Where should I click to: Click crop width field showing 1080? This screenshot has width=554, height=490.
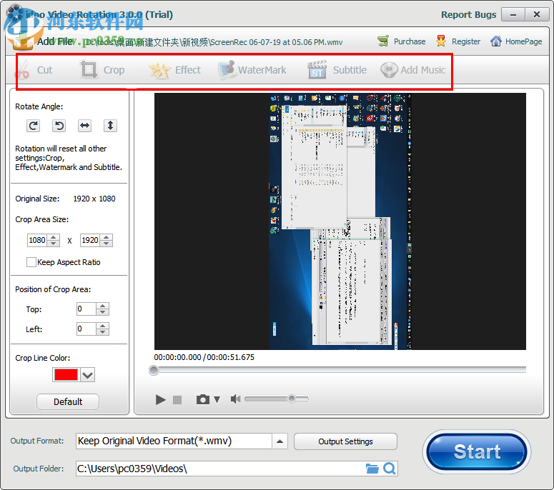click(37, 240)
